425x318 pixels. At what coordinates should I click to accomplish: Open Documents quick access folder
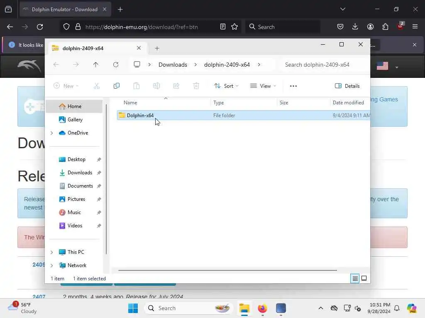pos(74,186)
